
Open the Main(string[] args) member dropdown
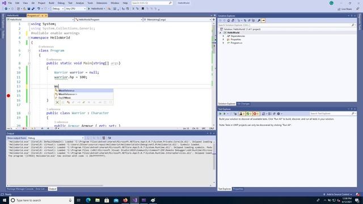point(178,20)
